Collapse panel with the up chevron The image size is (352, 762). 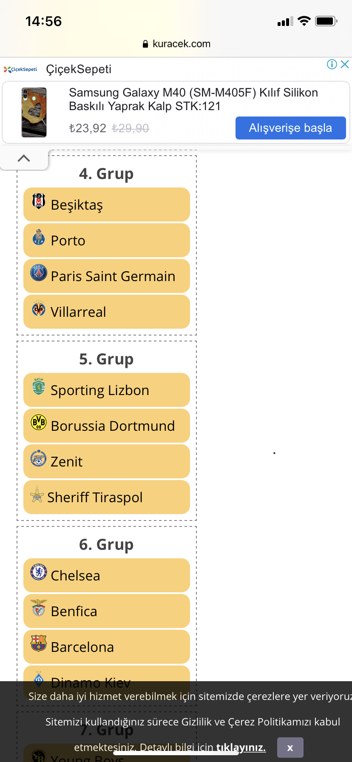coord(24,158)
